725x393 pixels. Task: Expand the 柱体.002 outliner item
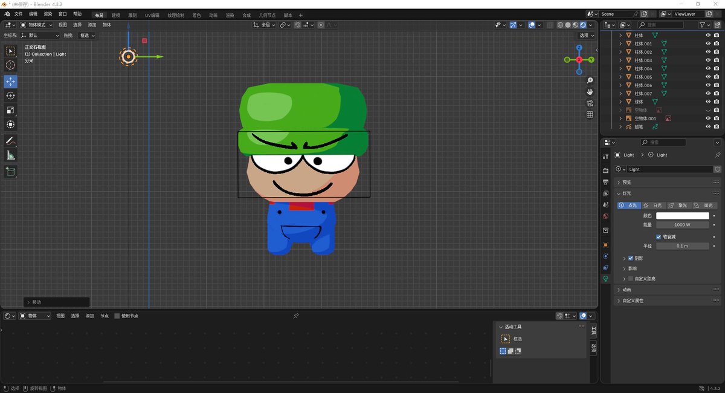620,52
